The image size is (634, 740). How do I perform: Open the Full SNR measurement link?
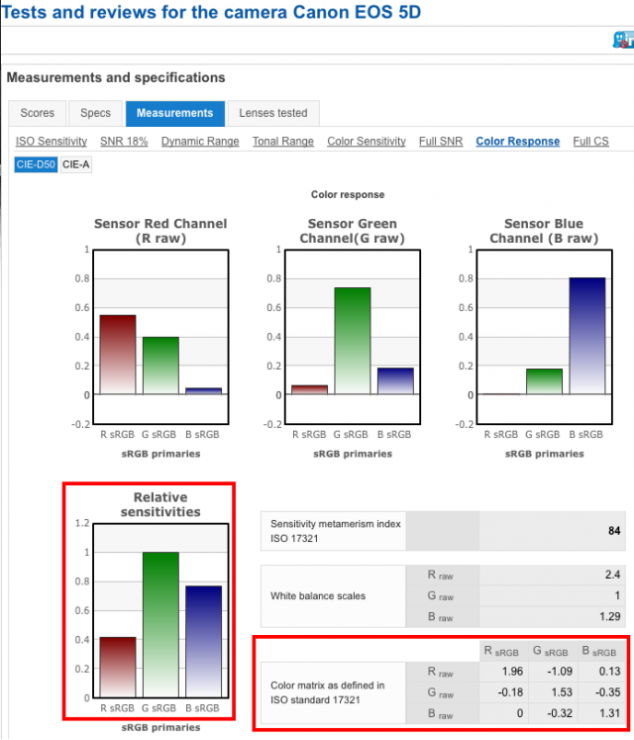coord(441,141)
